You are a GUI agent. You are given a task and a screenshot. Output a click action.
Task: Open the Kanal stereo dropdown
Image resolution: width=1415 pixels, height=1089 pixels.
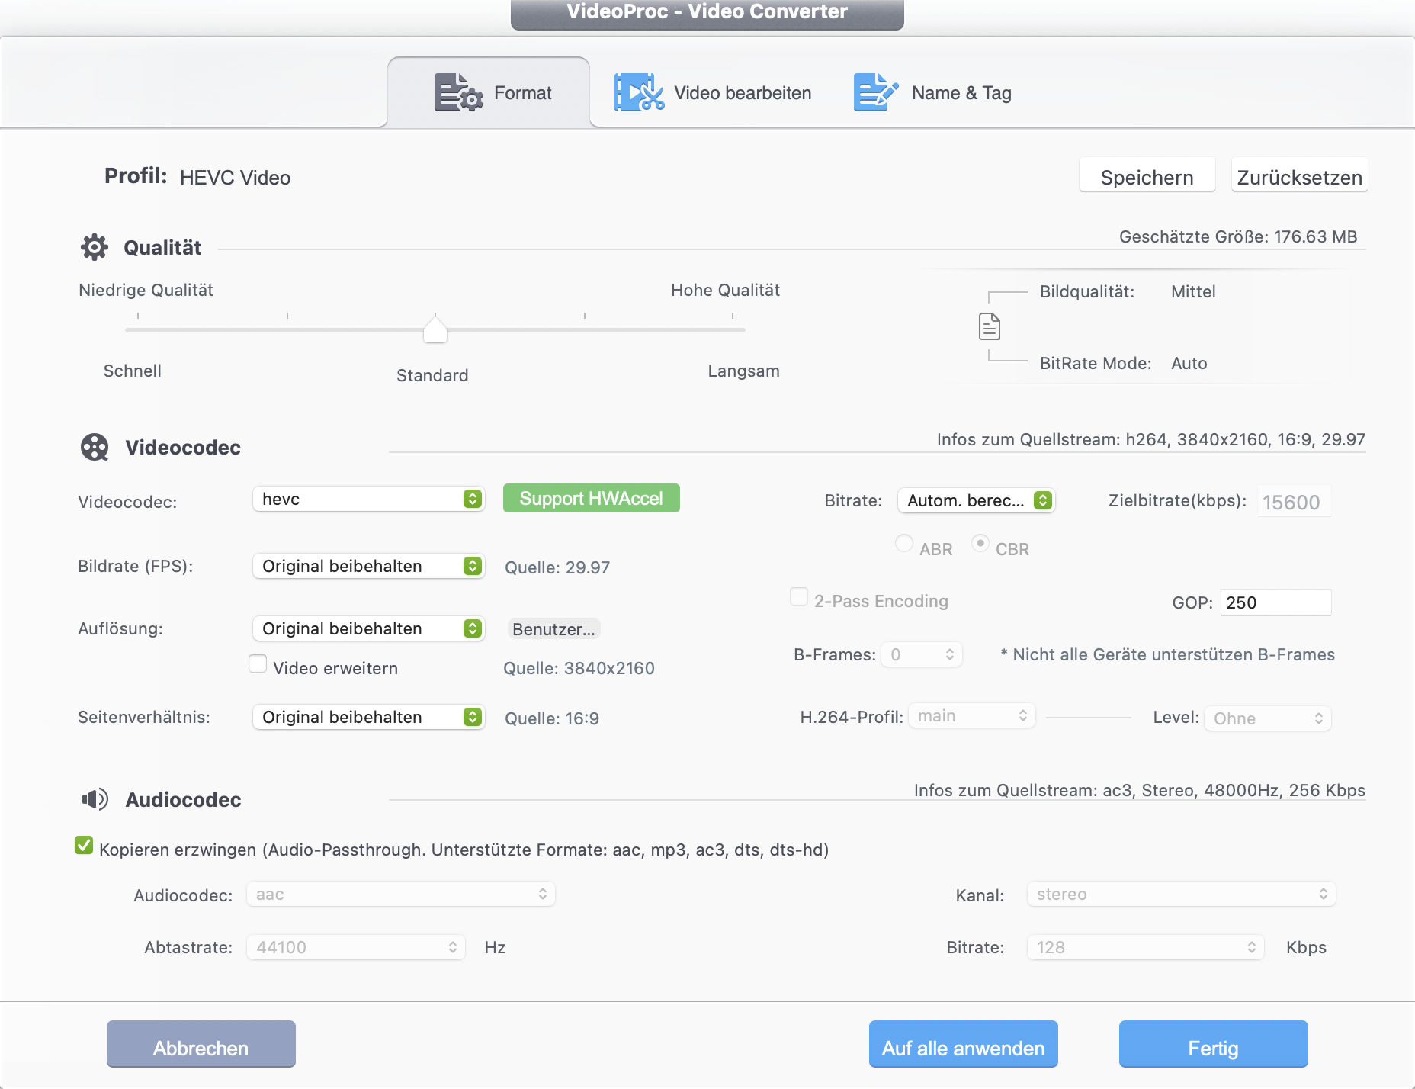[x=1182, y=894]
